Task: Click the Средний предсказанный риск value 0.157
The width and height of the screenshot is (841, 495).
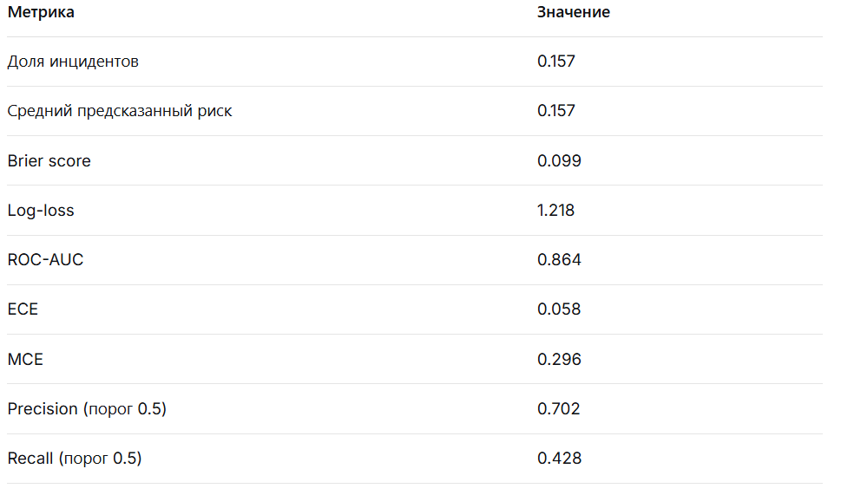Action: point(556,110)
